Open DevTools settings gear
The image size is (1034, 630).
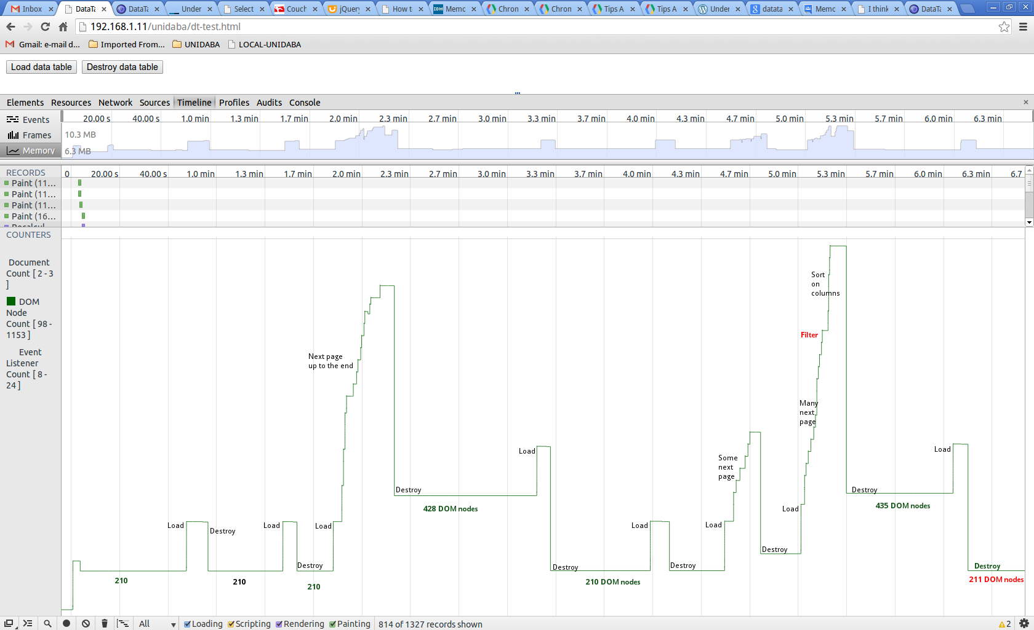click(1023, 623)
